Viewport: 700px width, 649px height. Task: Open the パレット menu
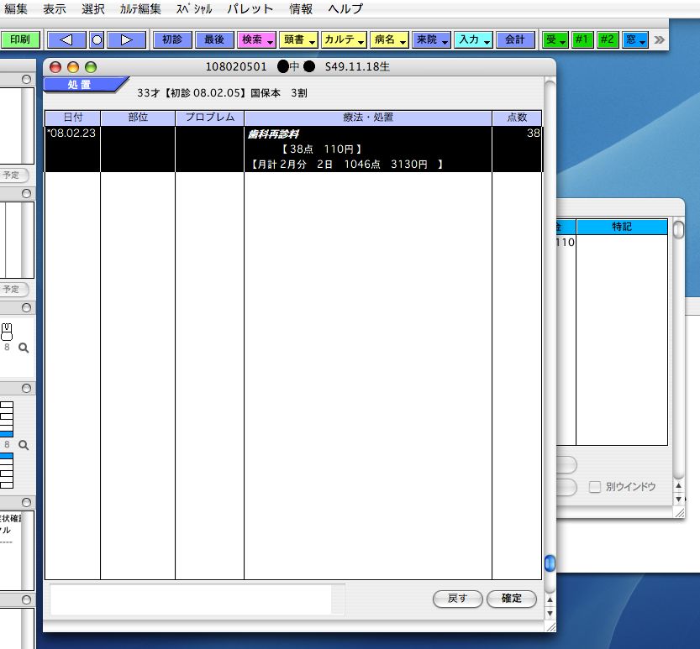click(x=250, y=9)
